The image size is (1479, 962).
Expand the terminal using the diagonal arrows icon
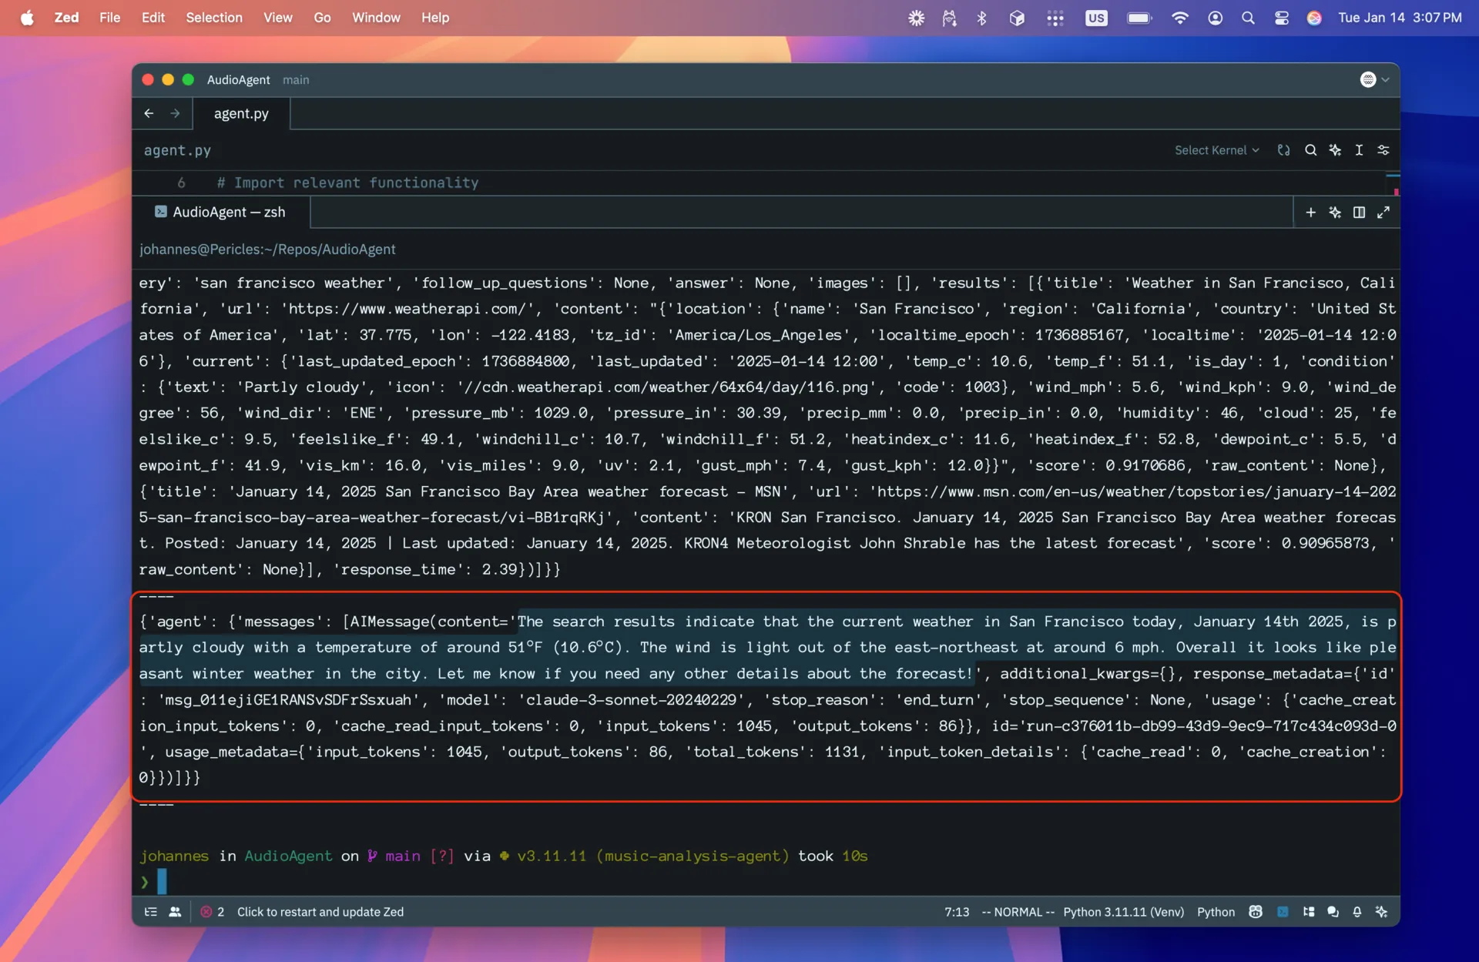point(1384,212)
